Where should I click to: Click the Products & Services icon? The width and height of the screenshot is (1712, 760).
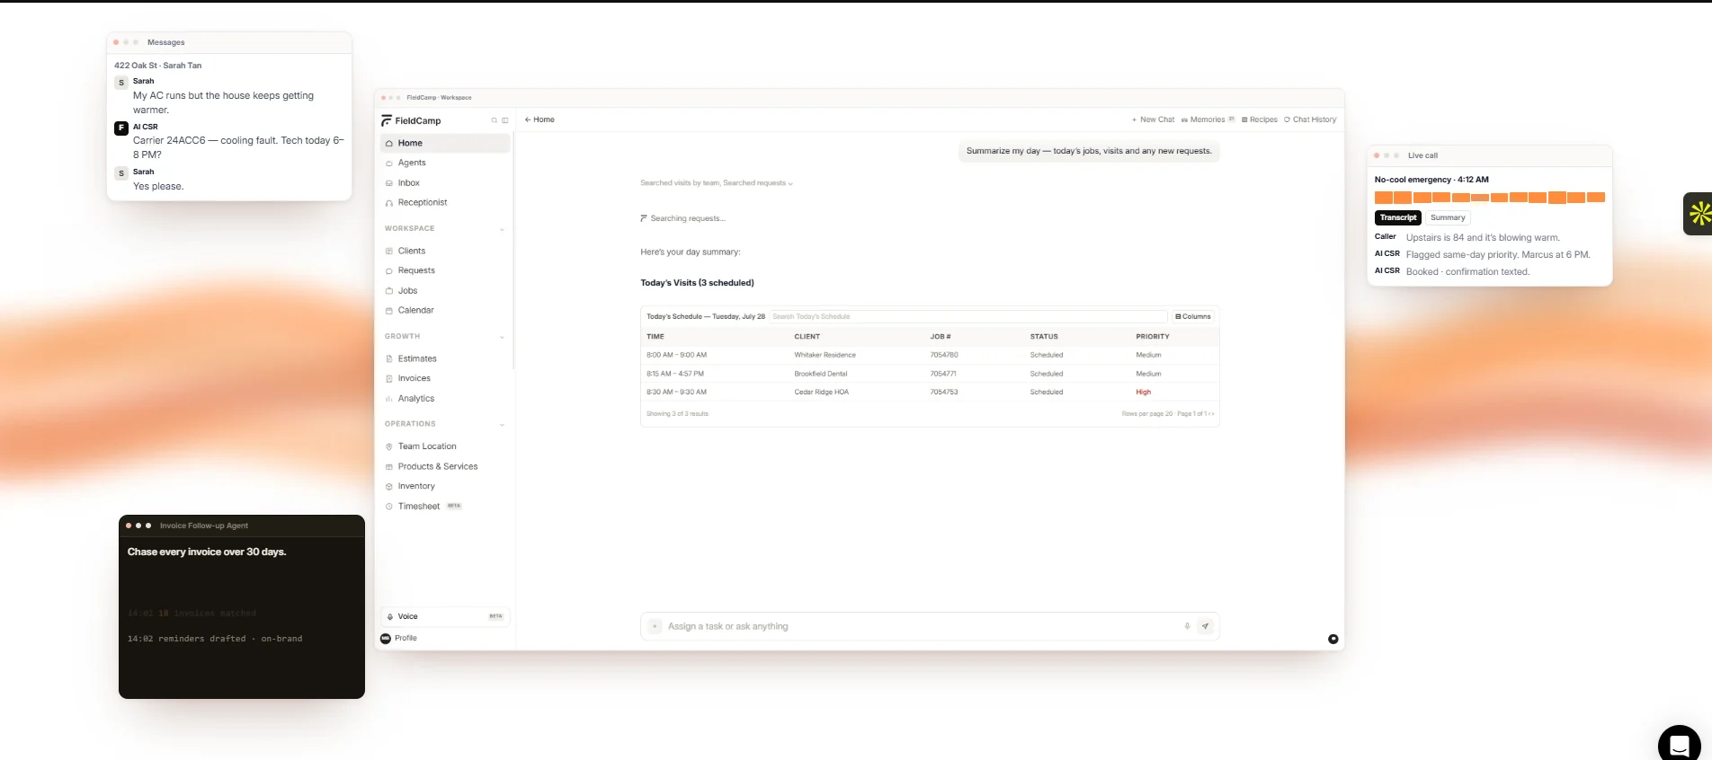(x=389, y=466)
